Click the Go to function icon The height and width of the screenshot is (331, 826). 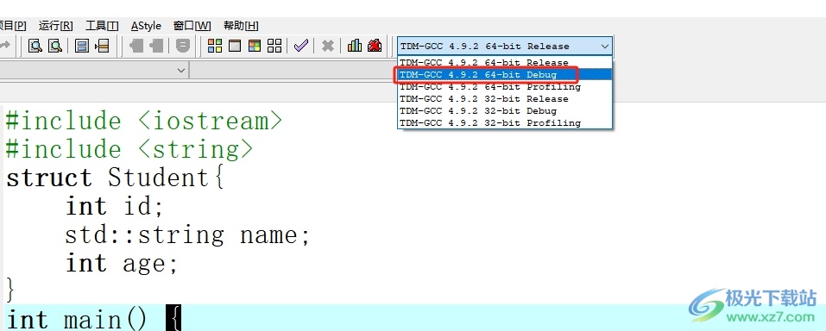tap(82, 46)
